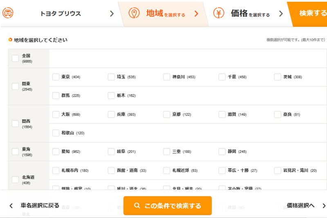
Task: Enable the 和歌山 (120) checkbox
Action: tap(56, 133)
